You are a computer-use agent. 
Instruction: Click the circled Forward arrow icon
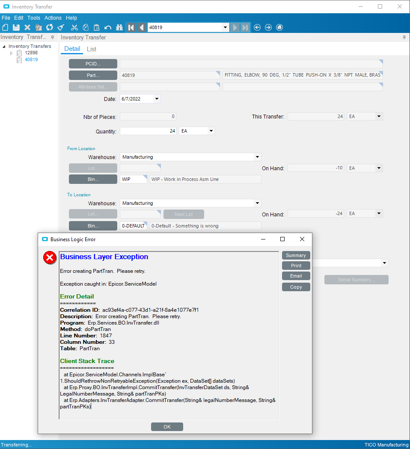(x=268, y=27)
